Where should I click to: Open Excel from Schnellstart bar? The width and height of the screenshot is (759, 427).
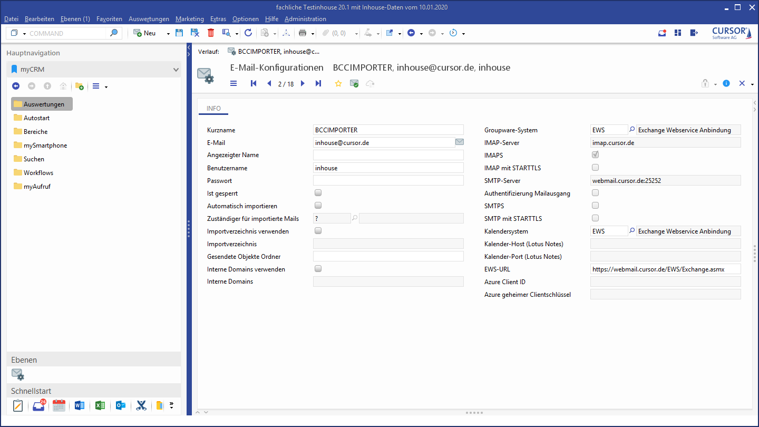[100, 405]
